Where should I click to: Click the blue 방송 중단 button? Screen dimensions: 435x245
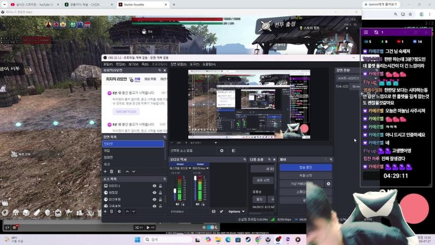tap(305, 167)
